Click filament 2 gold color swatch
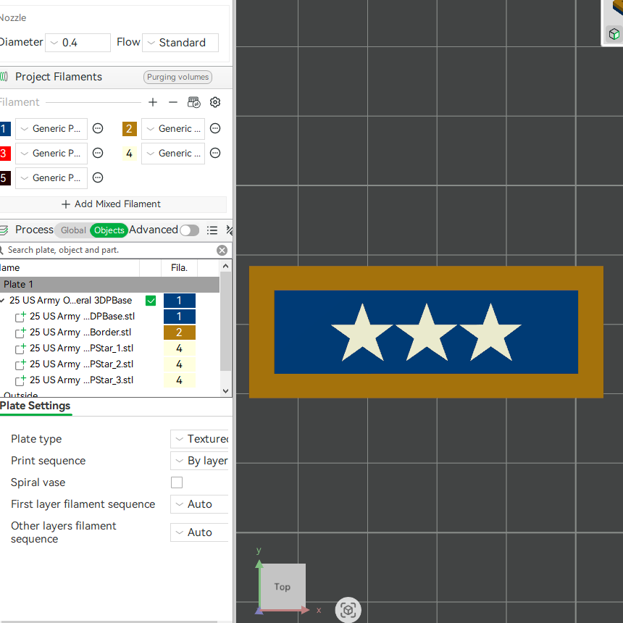 coord(130,129)
